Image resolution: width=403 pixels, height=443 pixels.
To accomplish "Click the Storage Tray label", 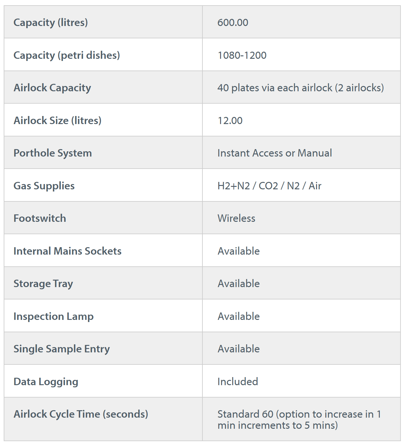I will point(43,284).
